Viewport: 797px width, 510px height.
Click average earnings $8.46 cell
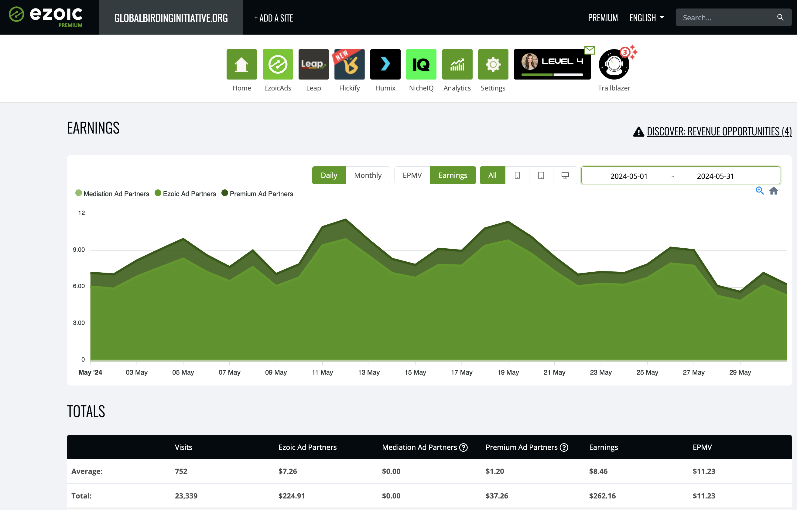(598, 471)
